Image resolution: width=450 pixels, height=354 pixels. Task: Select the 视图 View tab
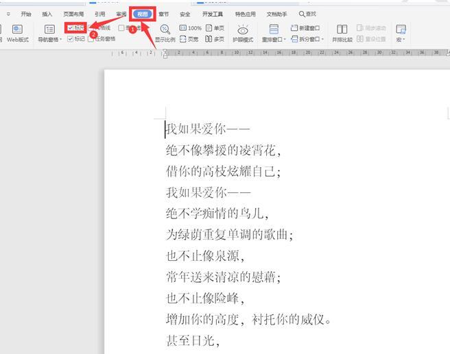click(143, 14)
